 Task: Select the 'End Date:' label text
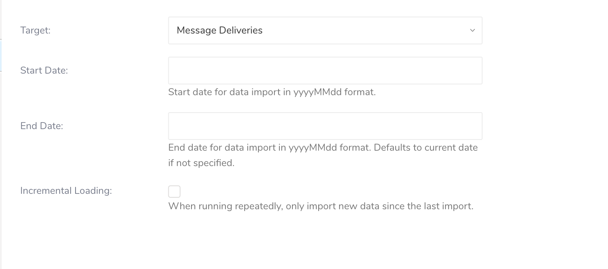(x=42, y=126)
